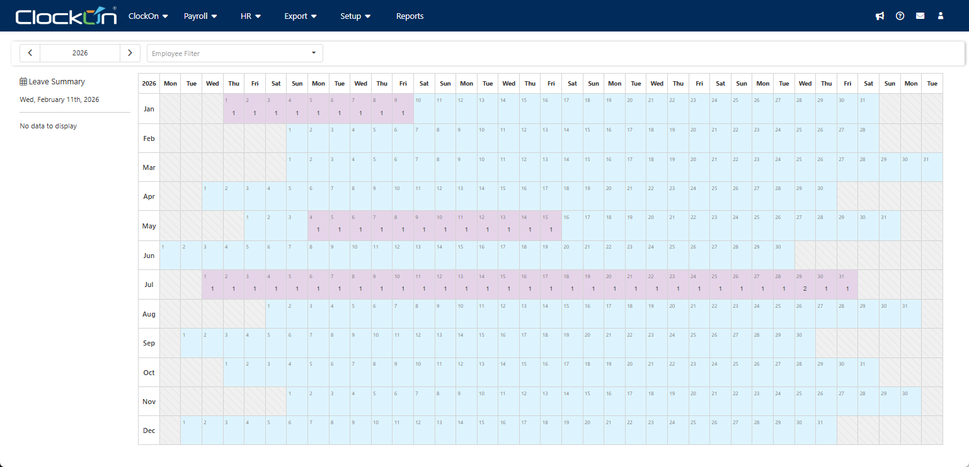Select August 31 in the calendar
Viewport: 969px width, 467px height.
[911, 314]
